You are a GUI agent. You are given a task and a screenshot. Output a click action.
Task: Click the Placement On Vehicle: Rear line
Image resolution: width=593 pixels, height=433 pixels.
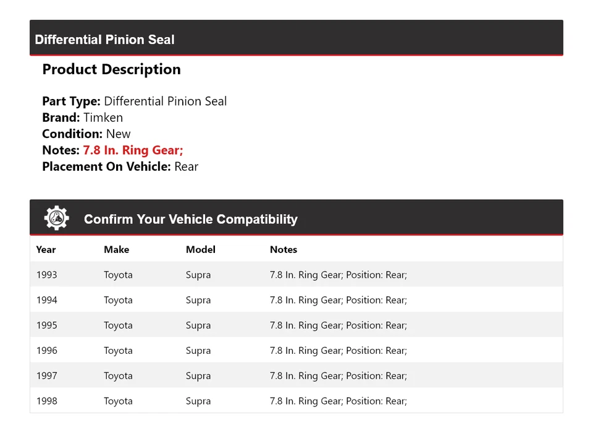click(x=120, y=166)
